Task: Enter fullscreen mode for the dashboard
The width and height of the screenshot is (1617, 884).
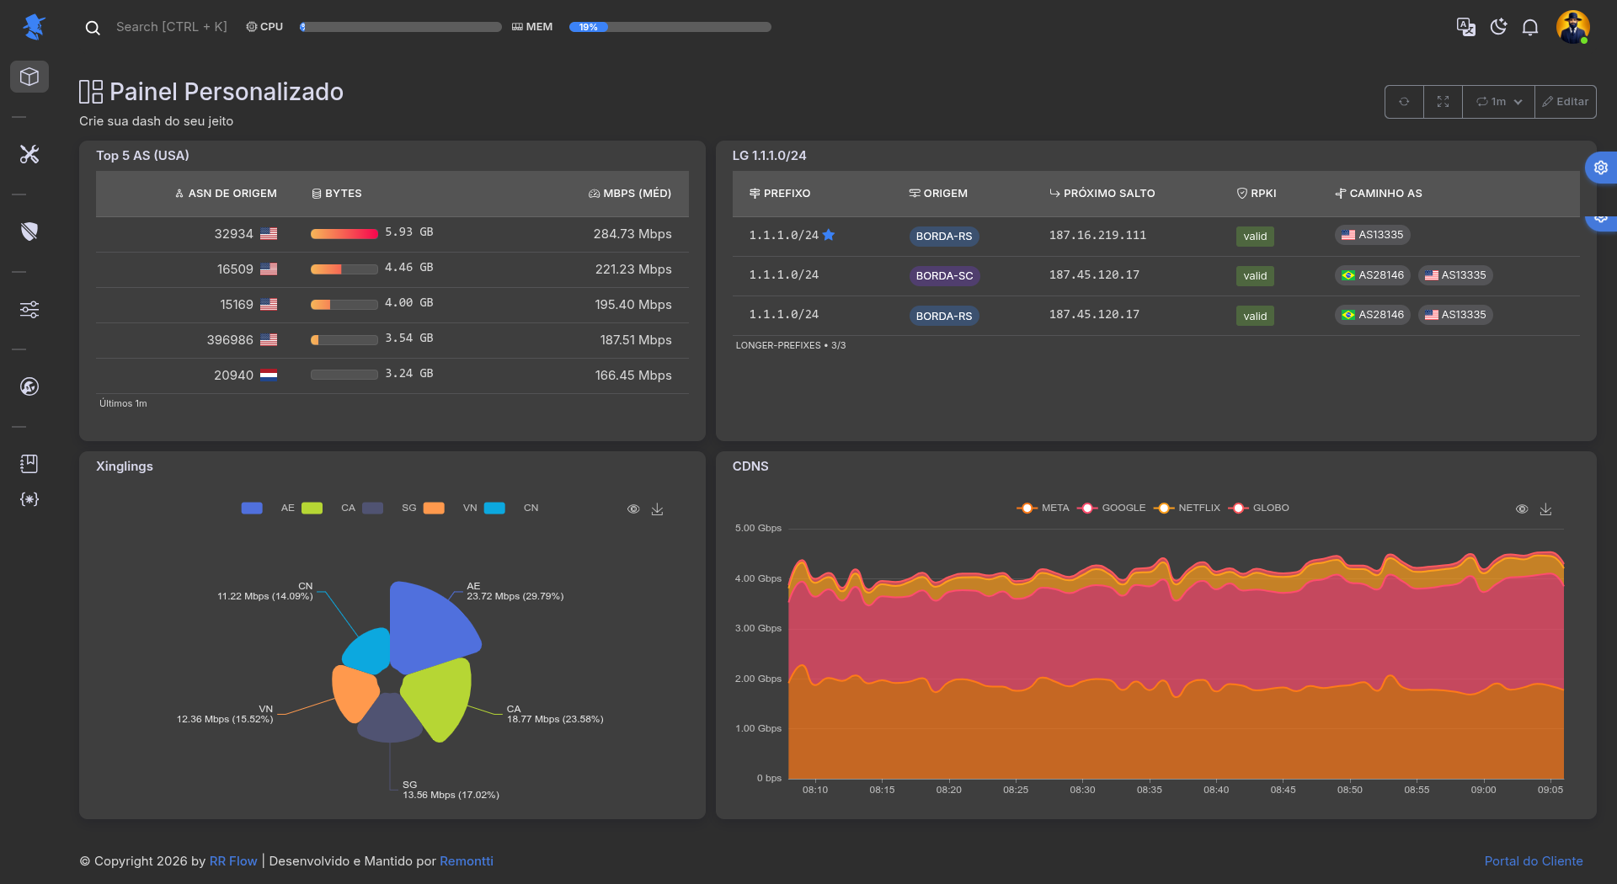Action: pos(1443,102)
